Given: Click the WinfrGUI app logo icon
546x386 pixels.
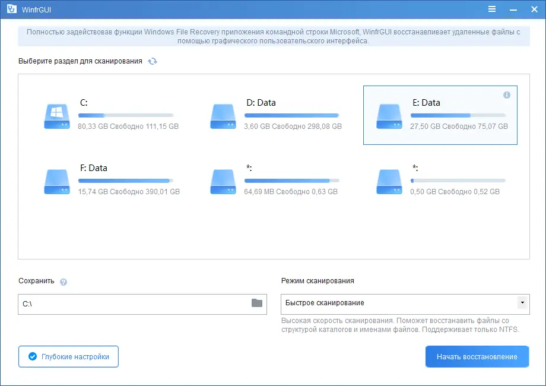Looking at the screenshot, I should click(12, 9).
